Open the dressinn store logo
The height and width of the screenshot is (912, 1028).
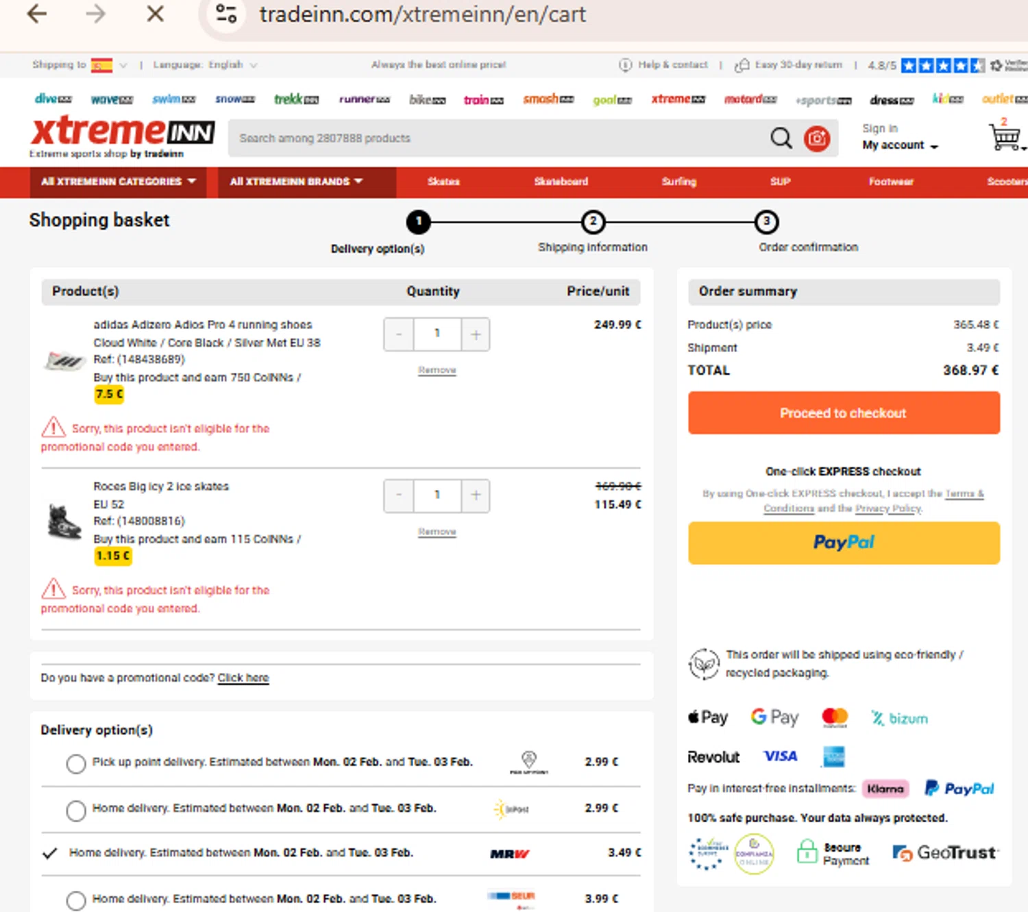click(x=892, y=100)
